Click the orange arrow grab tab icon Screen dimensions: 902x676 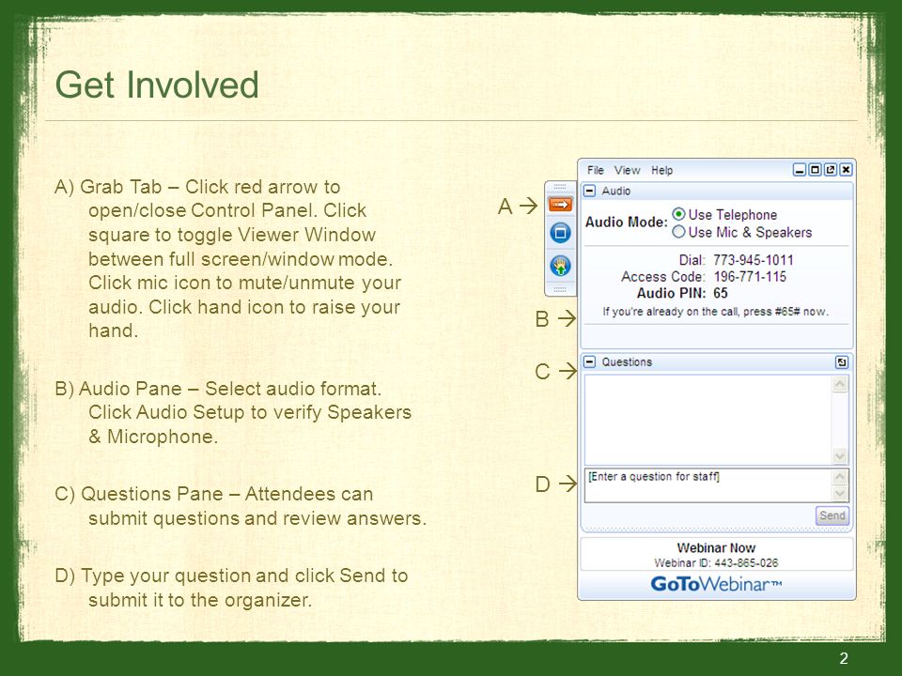pyautogui.click(x=560, y=205)
